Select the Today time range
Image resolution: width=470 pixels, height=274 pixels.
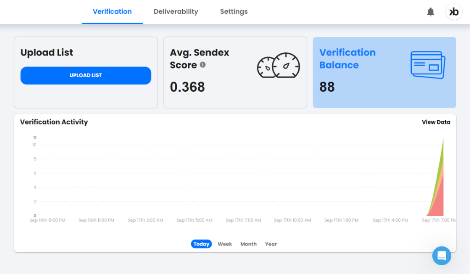[201, 244]
